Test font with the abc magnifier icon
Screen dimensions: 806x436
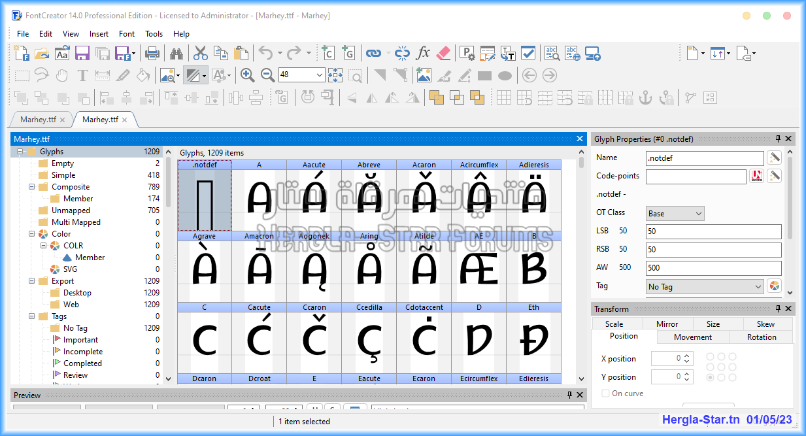pos(552,54)
